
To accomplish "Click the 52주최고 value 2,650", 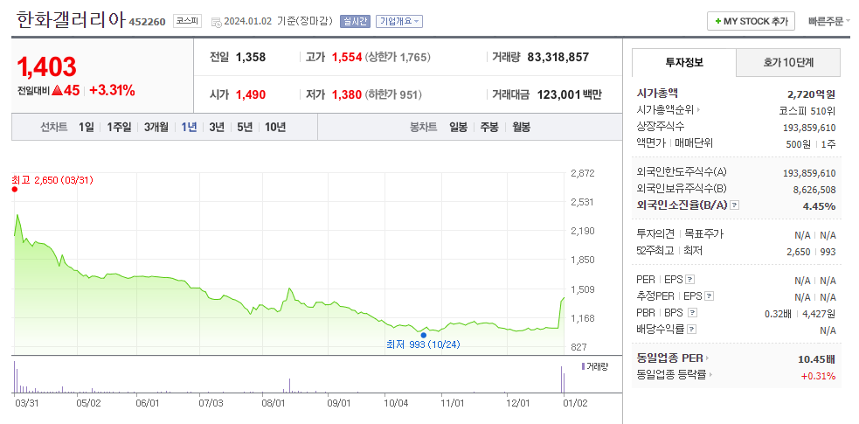I will pos(798,252).
